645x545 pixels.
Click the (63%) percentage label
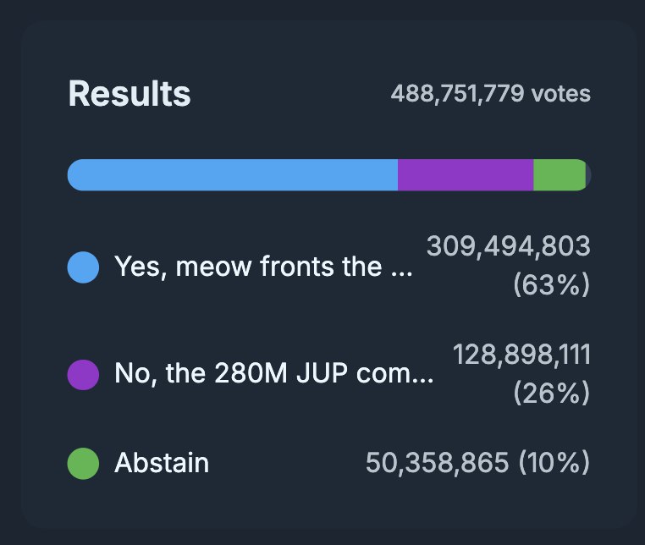(552, 284)
